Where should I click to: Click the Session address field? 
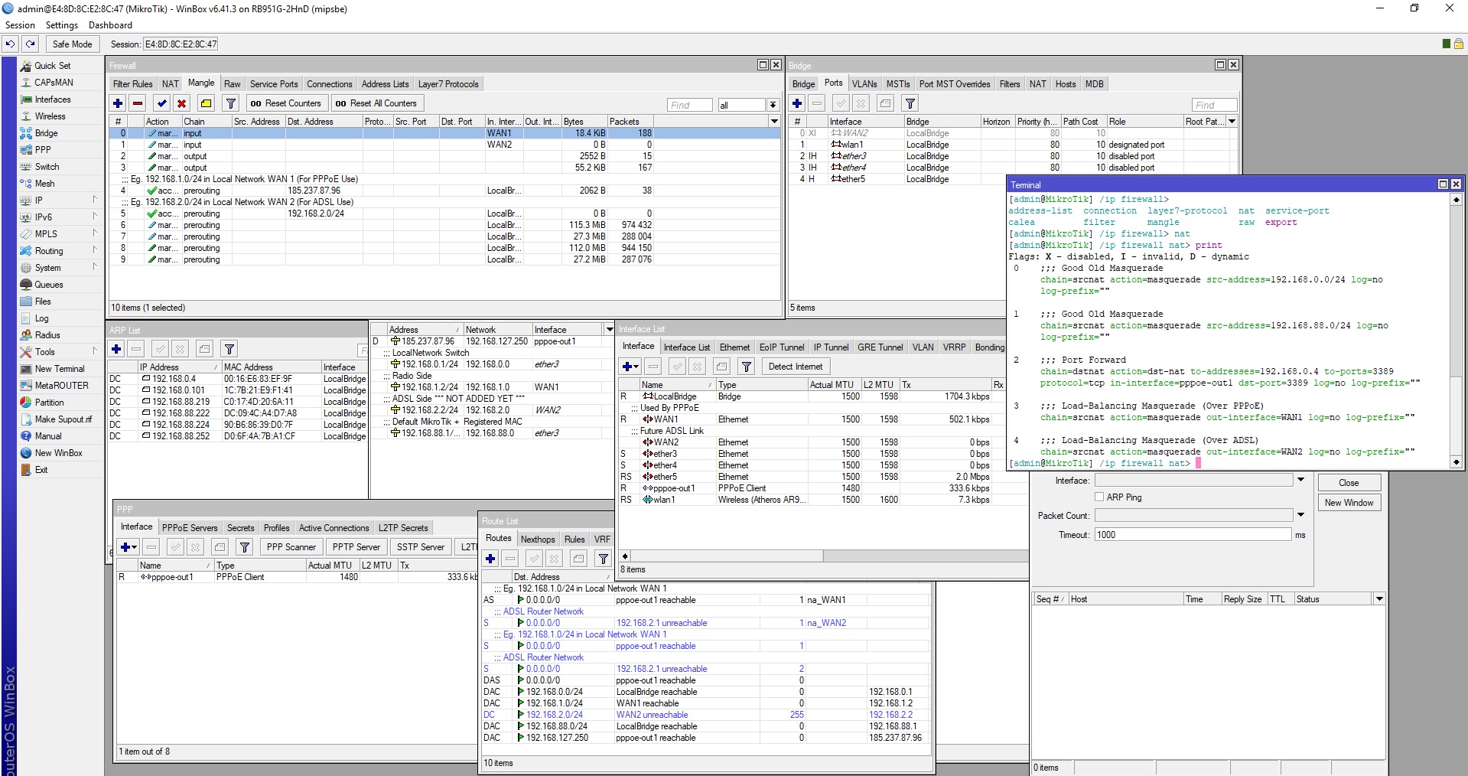(x=181, y=44)
